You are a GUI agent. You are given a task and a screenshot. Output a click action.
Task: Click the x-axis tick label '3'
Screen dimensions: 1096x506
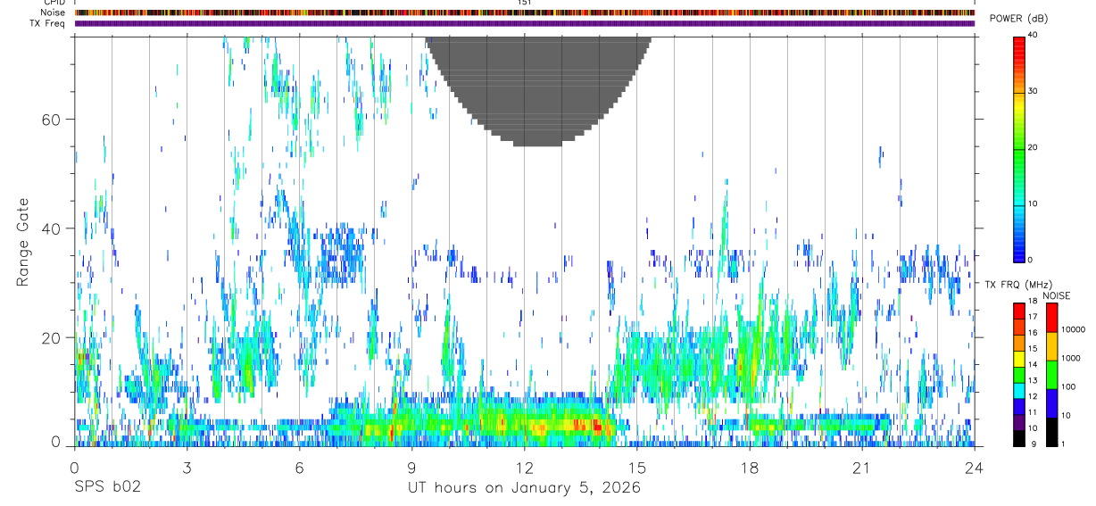coord(187,467)
